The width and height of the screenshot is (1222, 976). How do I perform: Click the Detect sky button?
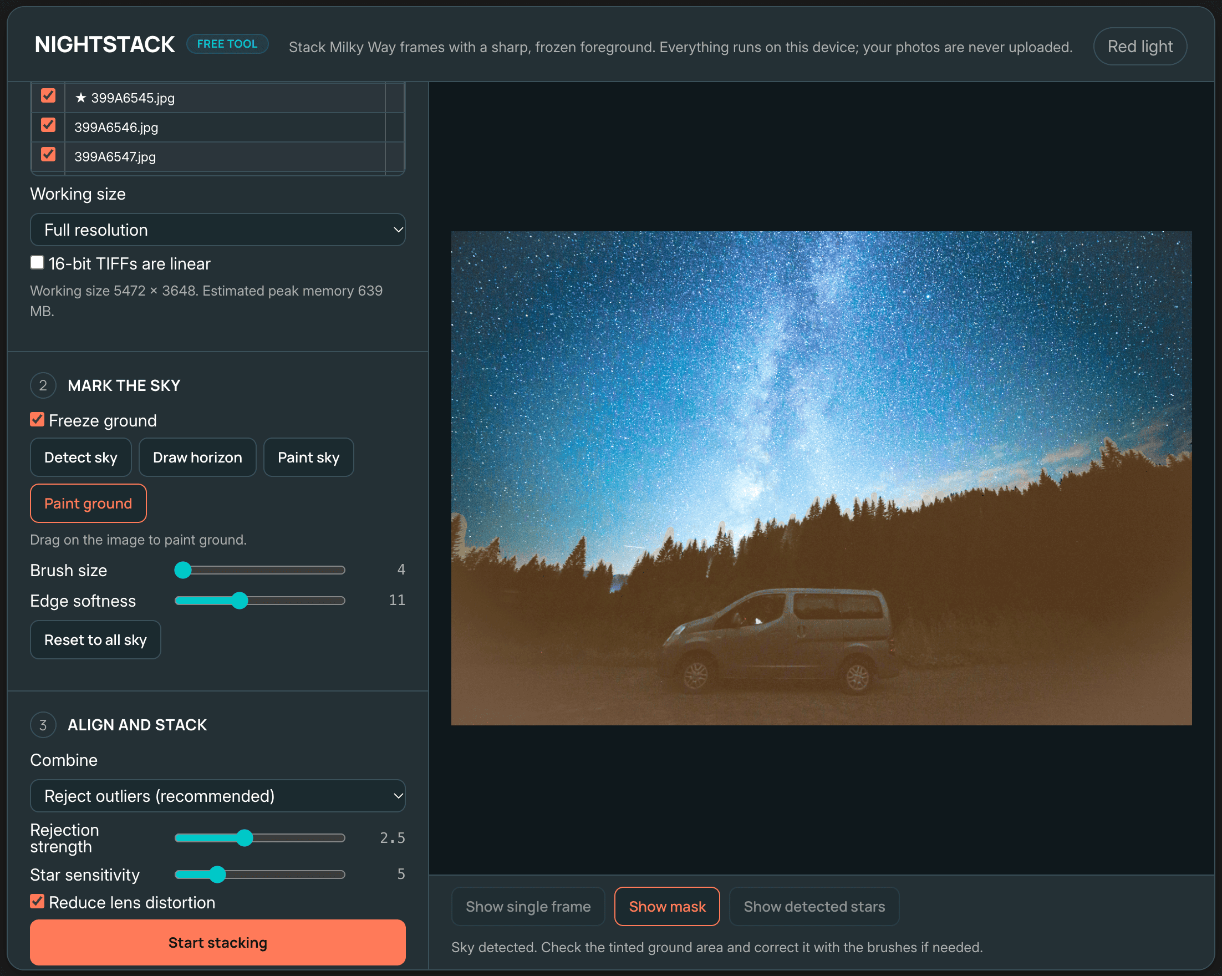[80, 457]
